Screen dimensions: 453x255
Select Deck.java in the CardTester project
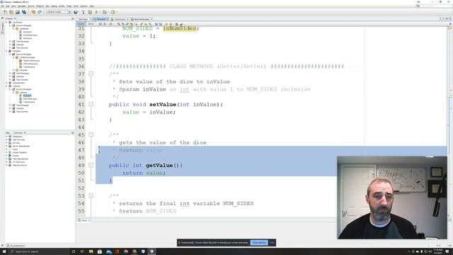[x=28, y=38]
